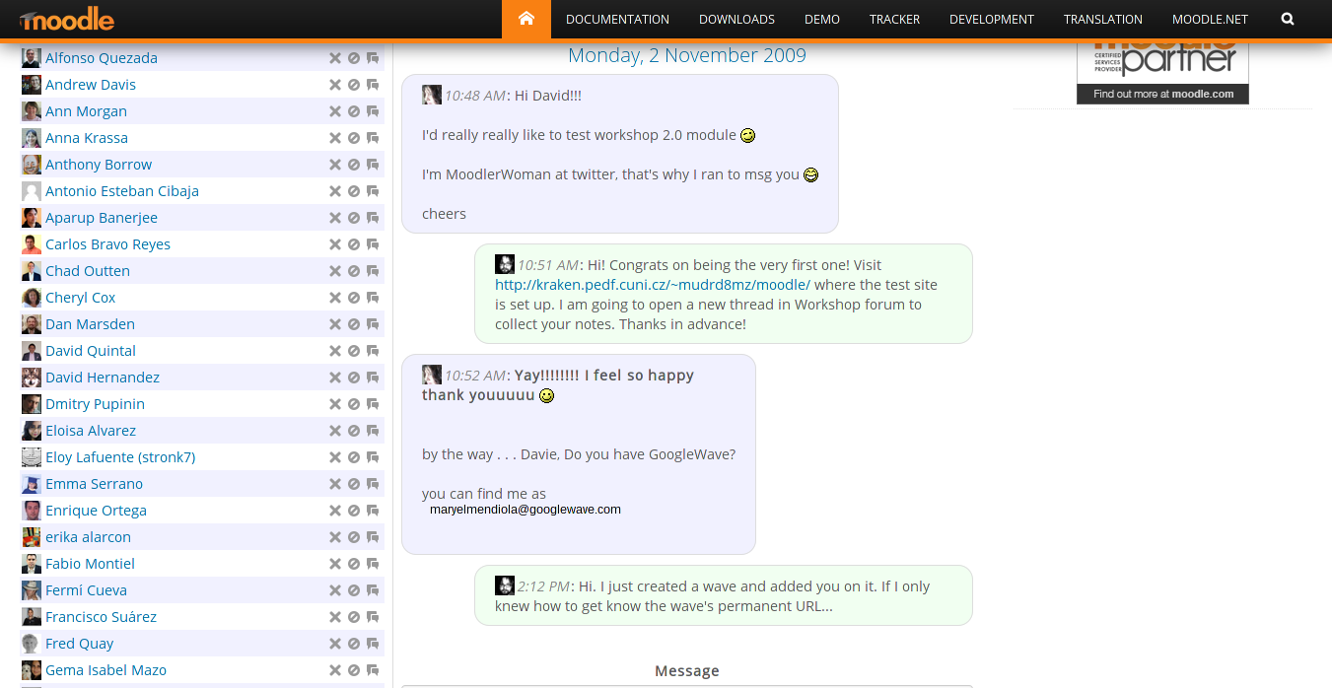Go to Demo in the top menu
Screen dimensions: 1332x688
tap(822, 19)
